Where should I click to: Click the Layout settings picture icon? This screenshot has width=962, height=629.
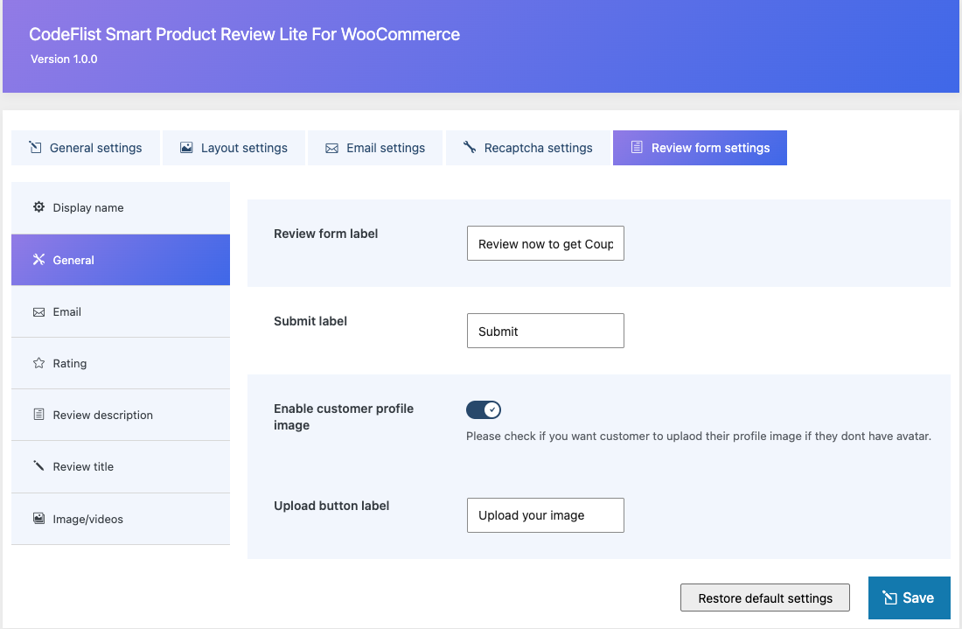pyautogui.click(x=186, y=147)
